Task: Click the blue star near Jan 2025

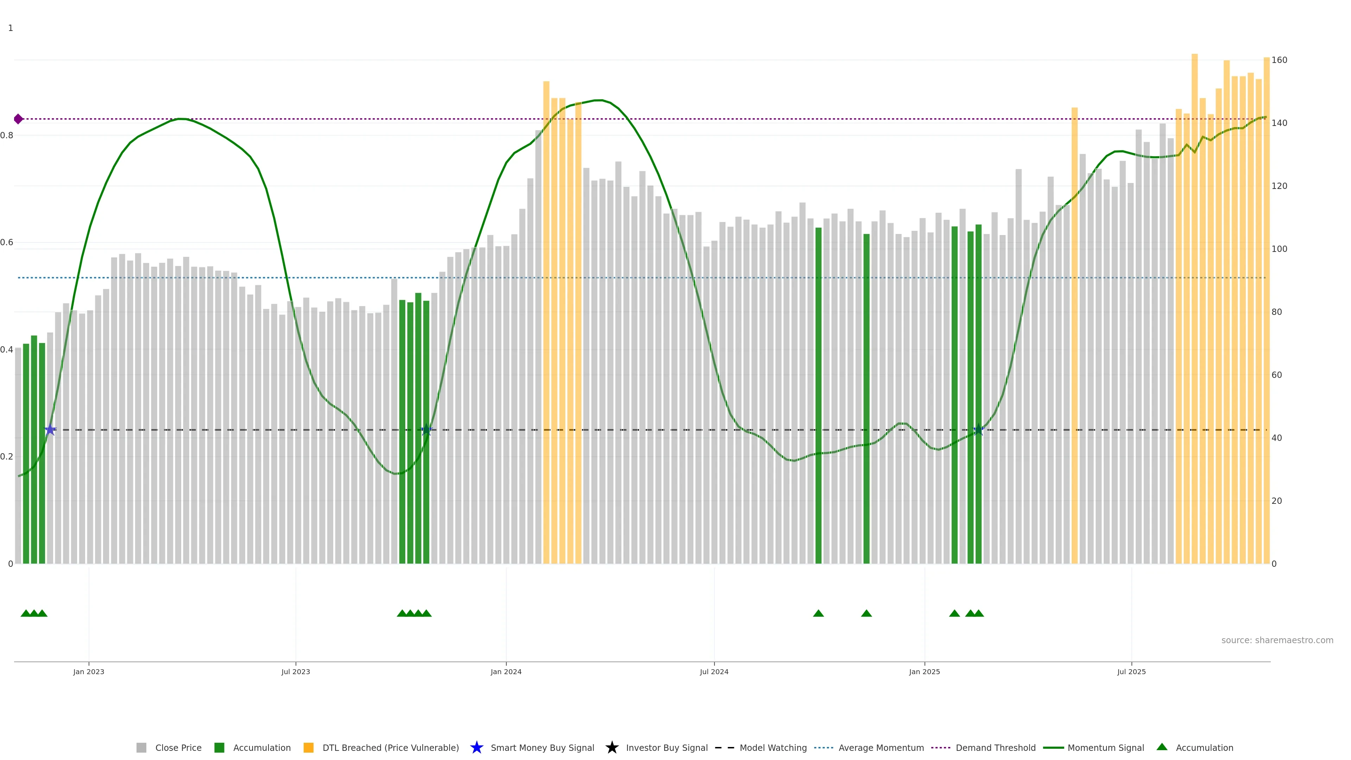Action: [978, 430]
